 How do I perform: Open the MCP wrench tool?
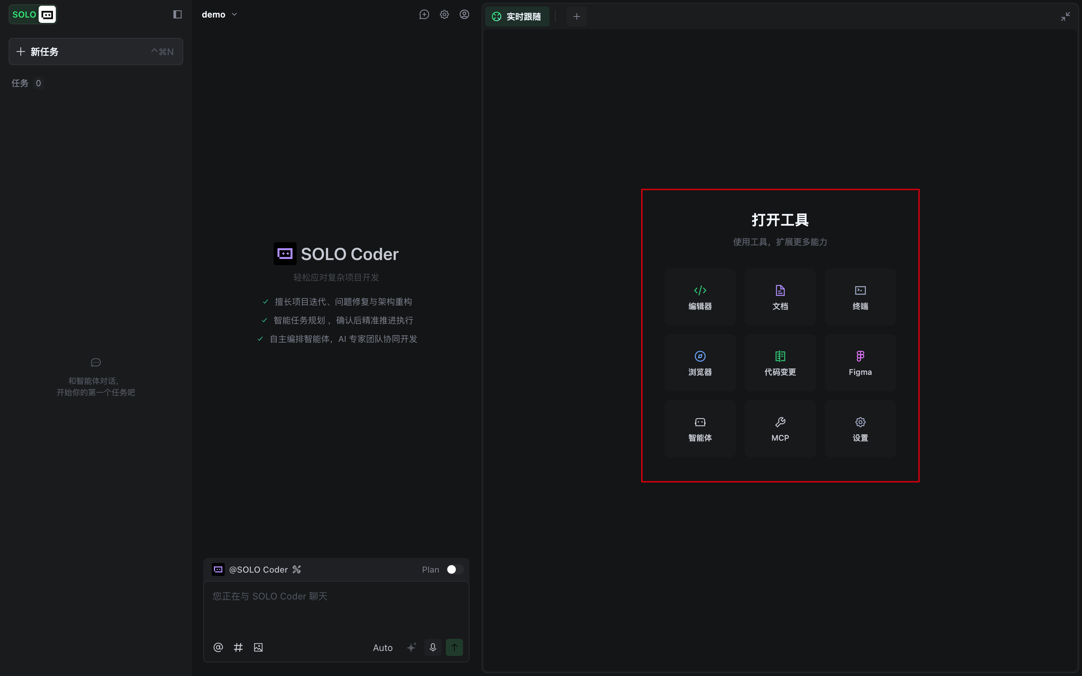tap(780, 428)
